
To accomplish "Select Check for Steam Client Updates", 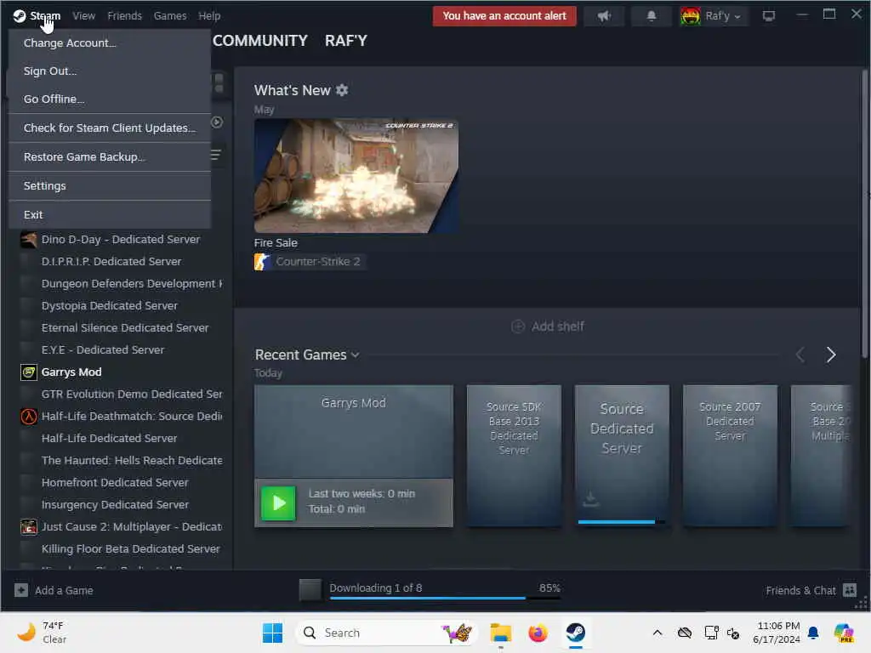I will point(110,128).
